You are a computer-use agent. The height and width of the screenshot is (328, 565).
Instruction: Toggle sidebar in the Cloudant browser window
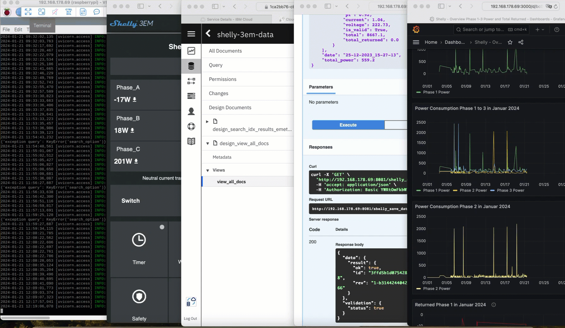[x=215, y=6]
